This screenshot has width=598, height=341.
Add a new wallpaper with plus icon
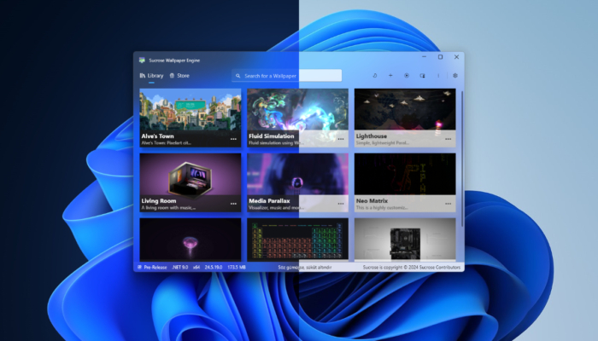[390, 75]
